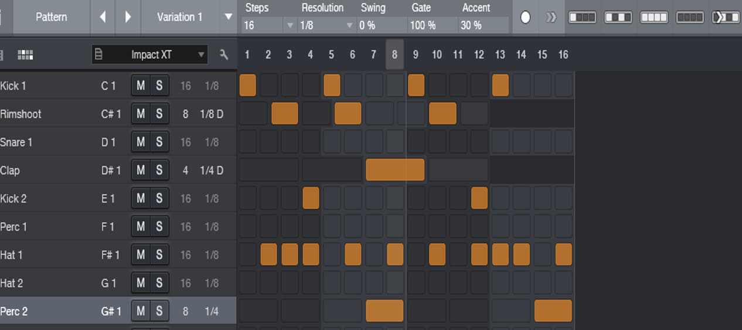Click the double-chevron auto-advance icon

(x=551, y=18)
